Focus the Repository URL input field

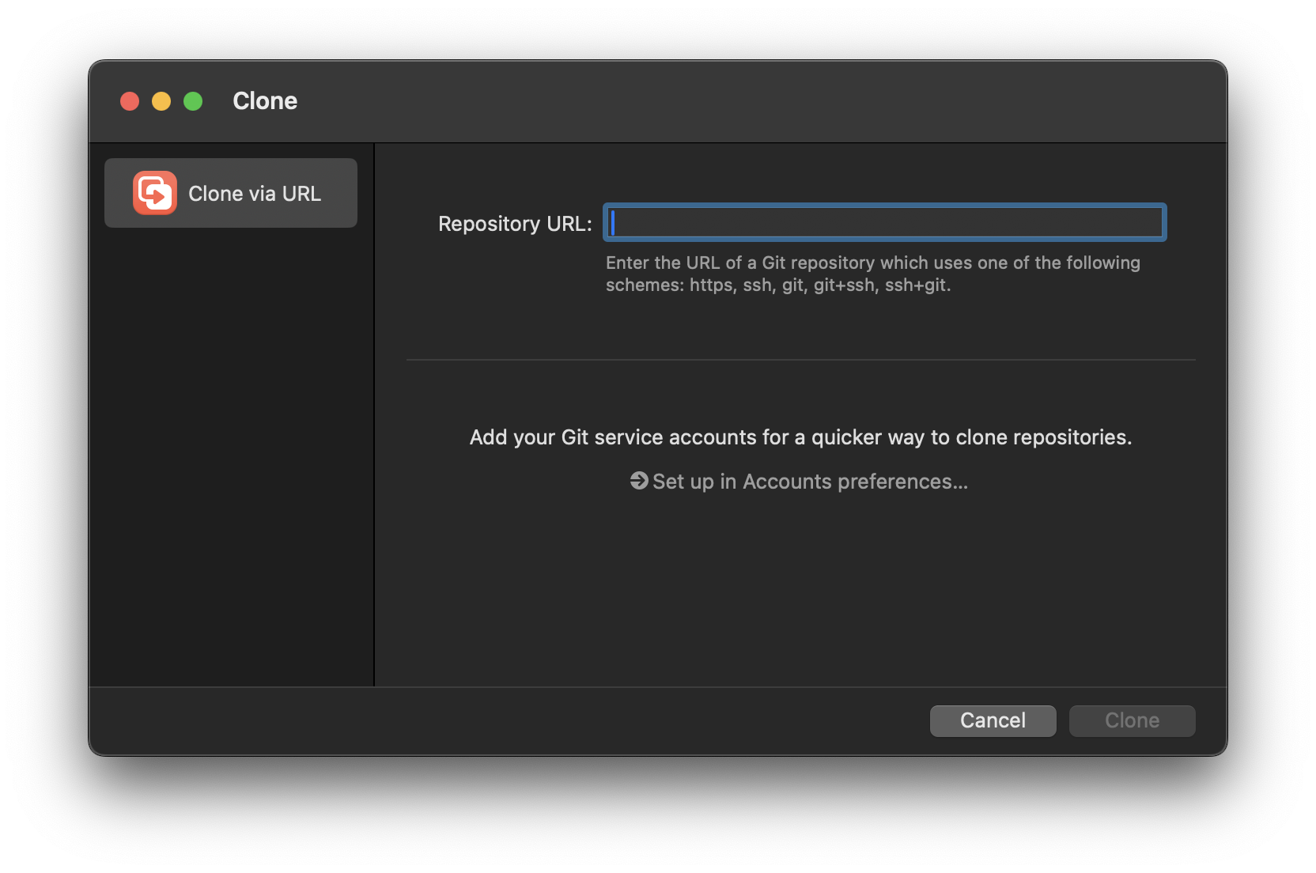(x=884, y=223)
